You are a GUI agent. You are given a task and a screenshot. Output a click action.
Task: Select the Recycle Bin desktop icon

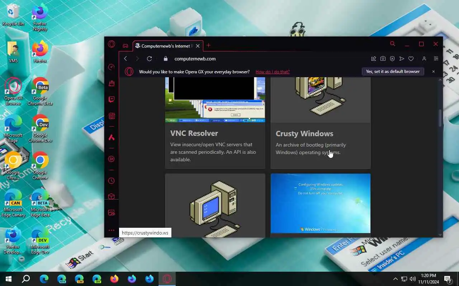(13, 15)
